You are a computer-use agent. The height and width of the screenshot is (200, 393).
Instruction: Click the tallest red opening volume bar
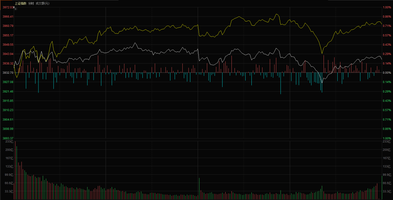point(15,170)
